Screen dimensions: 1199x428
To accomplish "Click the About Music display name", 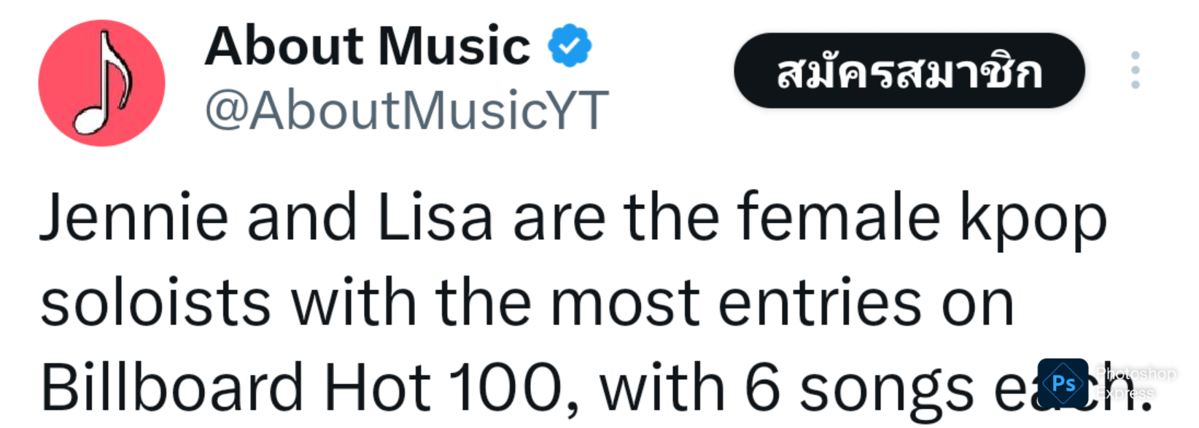I will (368, 45).
